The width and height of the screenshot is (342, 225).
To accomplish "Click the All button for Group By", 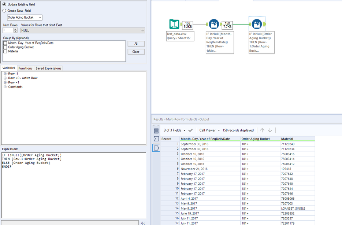I will pos(136,44).
